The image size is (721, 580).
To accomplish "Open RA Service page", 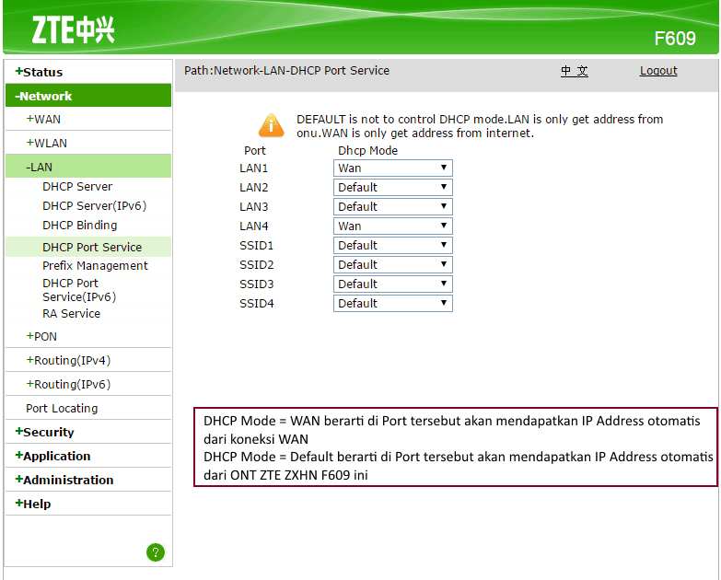I will click(x=71, y=313).
